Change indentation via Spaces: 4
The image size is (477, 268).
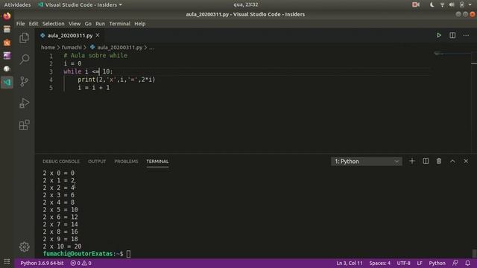click(380, 263)
